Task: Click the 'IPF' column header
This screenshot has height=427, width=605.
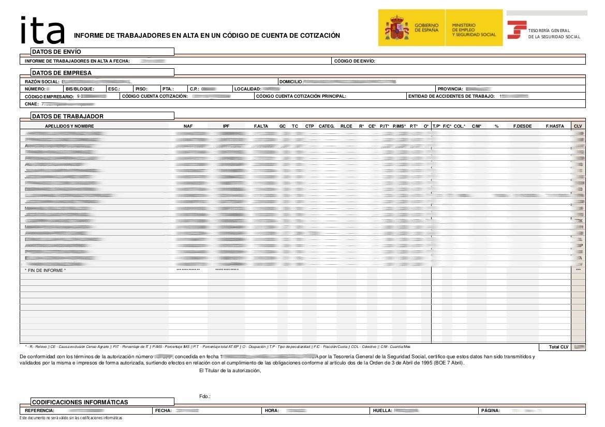Action: [226, 126]
